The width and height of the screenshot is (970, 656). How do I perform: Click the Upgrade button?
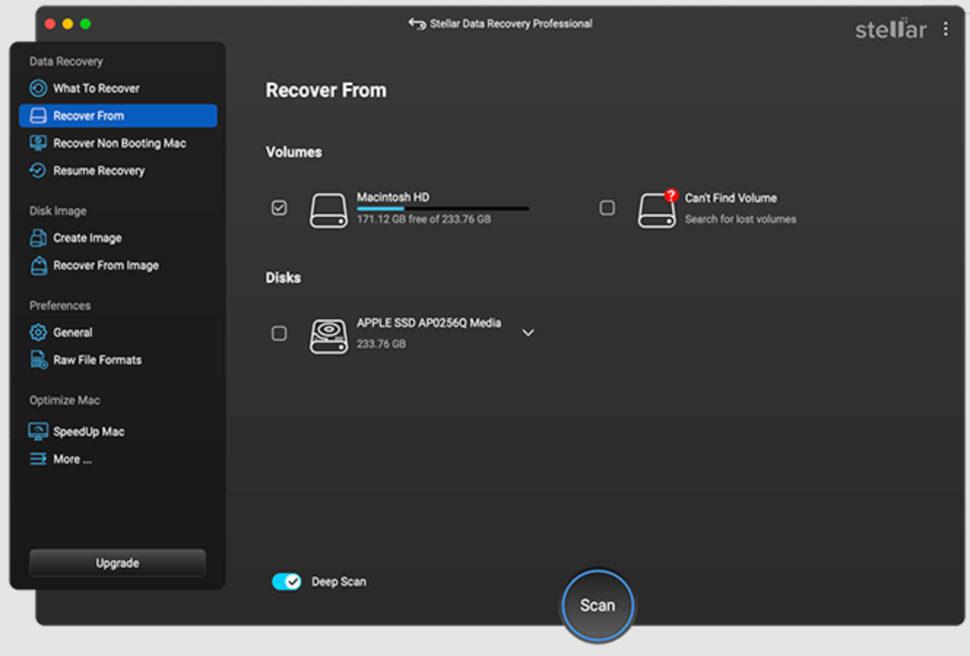click(x=117, y=563)
